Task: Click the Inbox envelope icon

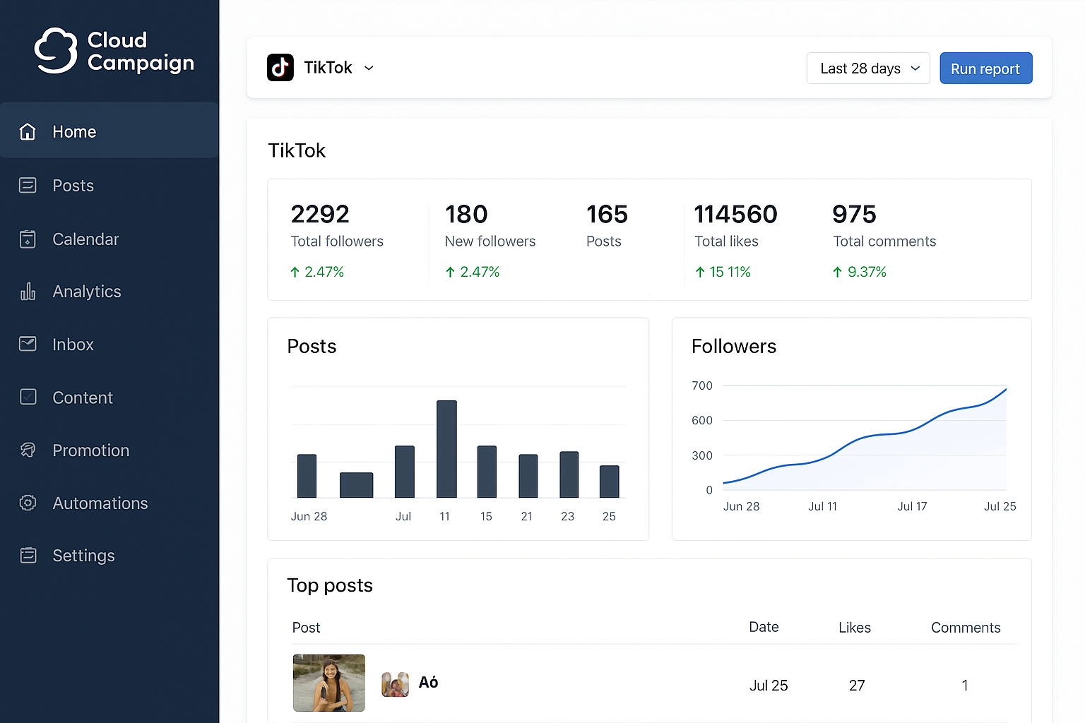Action: (28, 345)
